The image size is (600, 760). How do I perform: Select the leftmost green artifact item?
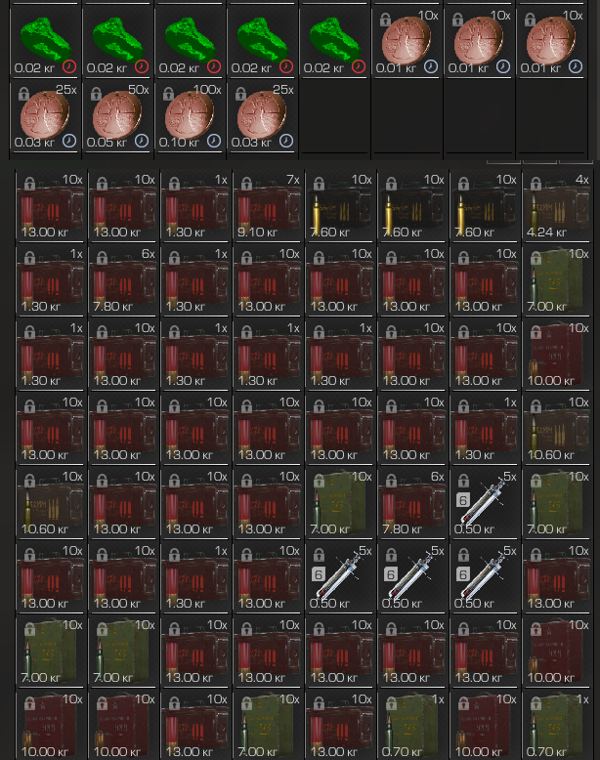tap(46, 42)
